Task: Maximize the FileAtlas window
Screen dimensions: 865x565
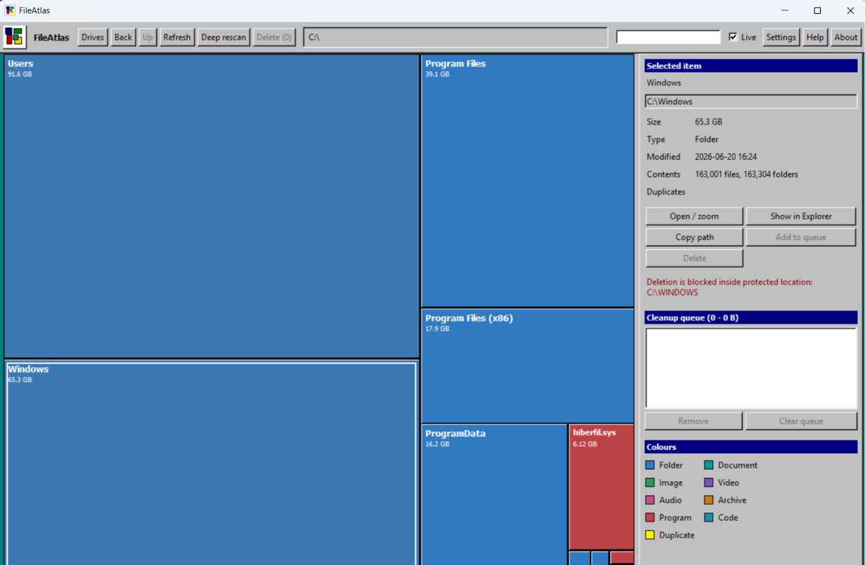Action: point(817,10)
